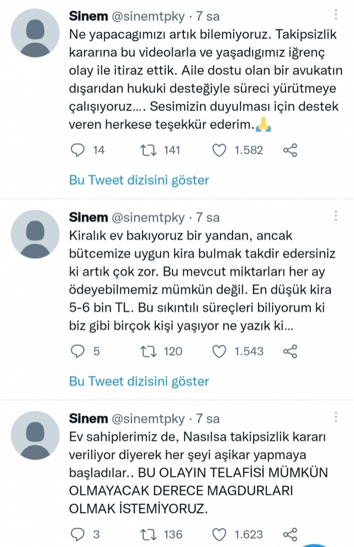
Task: Open more options on the kiralık ev tweet
Action: 337,217
